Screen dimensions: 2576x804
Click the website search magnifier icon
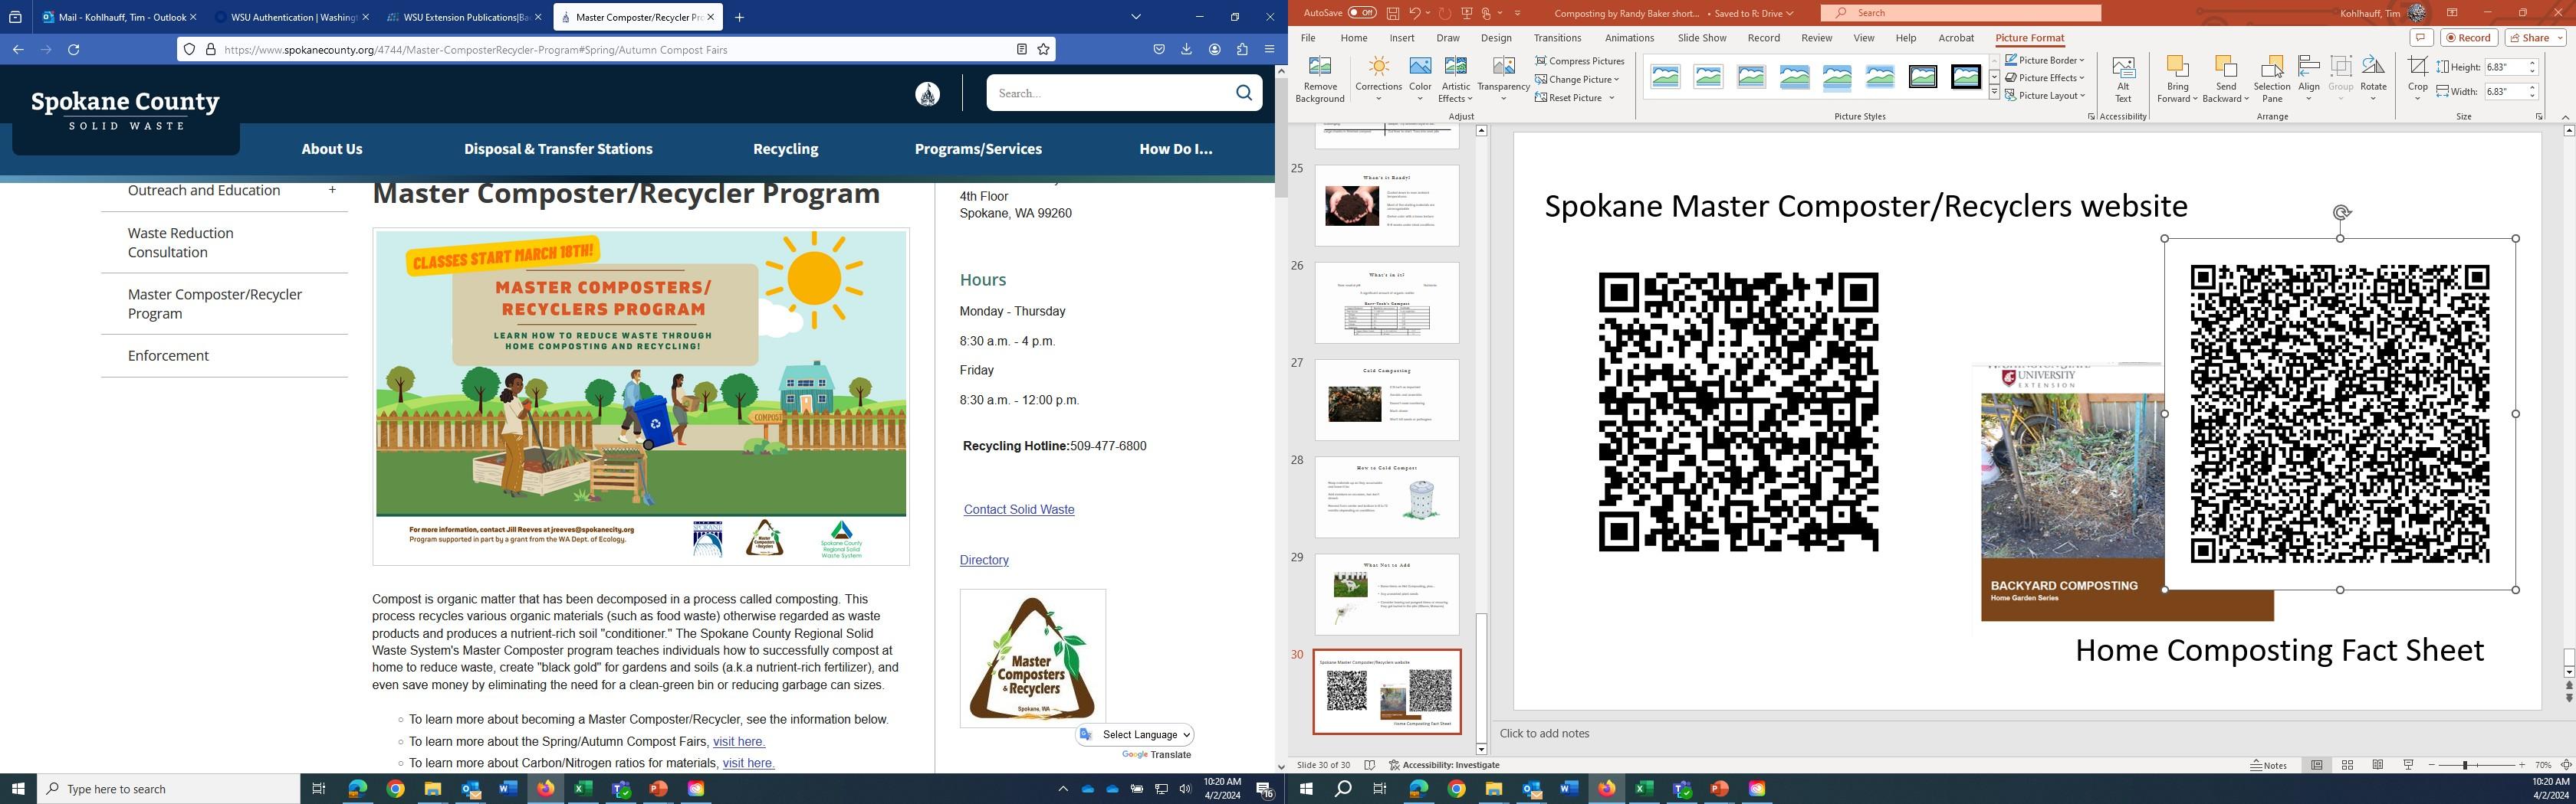tap(1243, 93)
